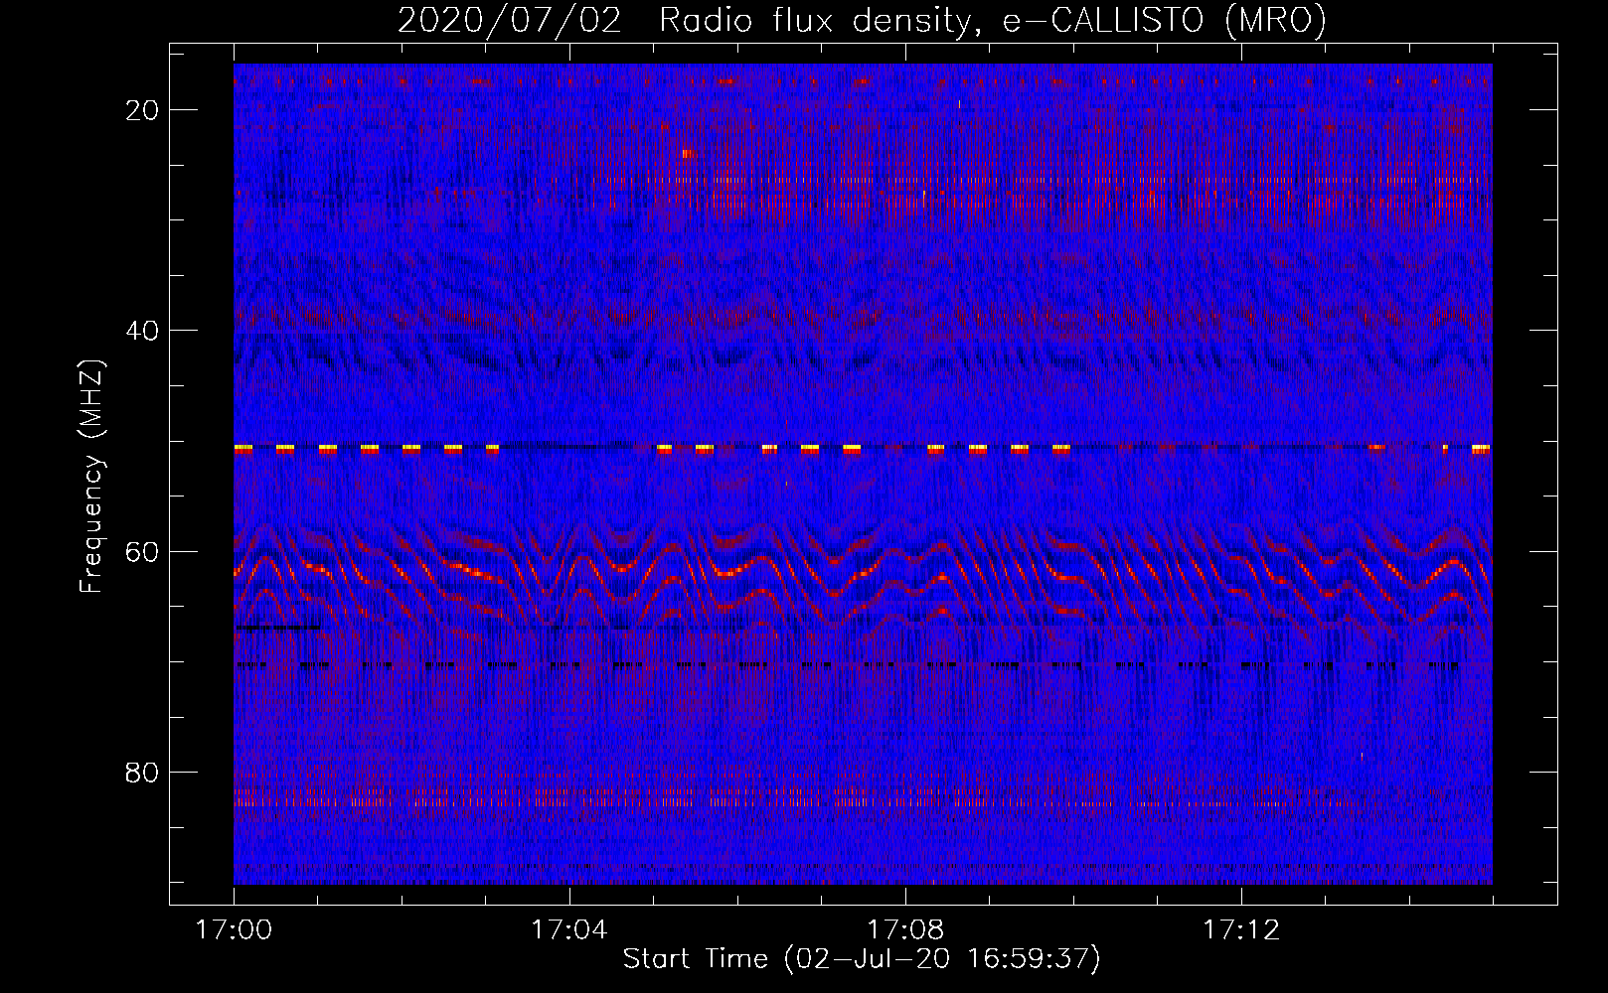Image resolution: width=1608 pixels, height=993 pixels.
Task: Click the 'Start Time (02-Jul-20 16:59:37)' label
Action: click(x=862, y=959)
